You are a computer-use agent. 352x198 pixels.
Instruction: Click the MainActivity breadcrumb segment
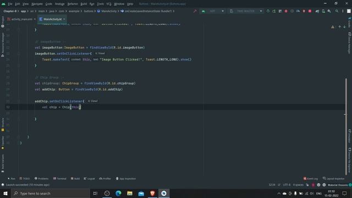tap(107, 11)
